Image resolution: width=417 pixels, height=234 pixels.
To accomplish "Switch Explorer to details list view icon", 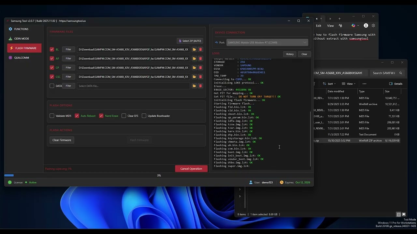I will 398,214.
